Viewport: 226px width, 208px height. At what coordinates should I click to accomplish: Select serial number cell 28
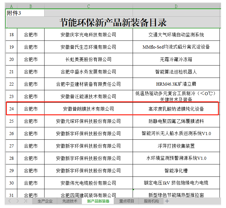pos(11,158)
